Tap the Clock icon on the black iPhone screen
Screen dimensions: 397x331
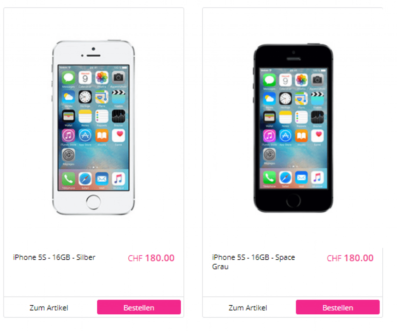pyautogui.click(x=285, y=99)
